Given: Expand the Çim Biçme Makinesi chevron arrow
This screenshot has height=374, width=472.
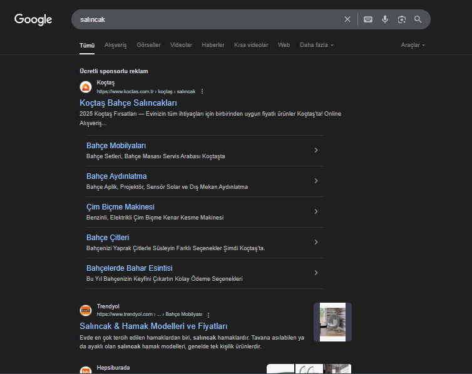Looking at the screenshot, I should (316, 211).
